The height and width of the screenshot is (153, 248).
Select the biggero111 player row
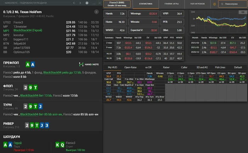tap(51, 39)
